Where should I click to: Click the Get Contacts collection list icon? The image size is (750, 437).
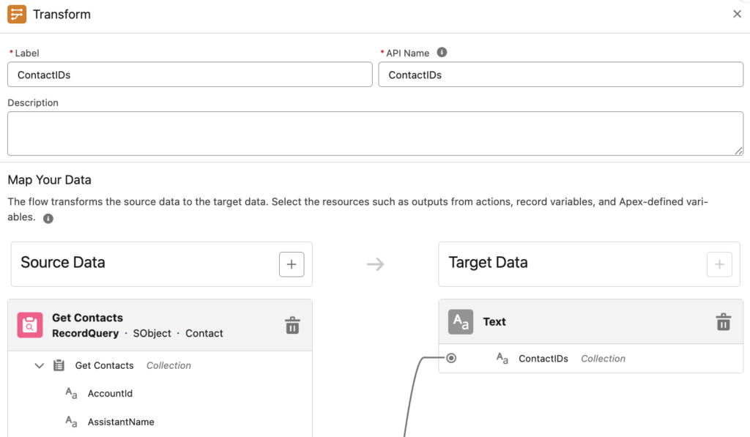(59, 366)
